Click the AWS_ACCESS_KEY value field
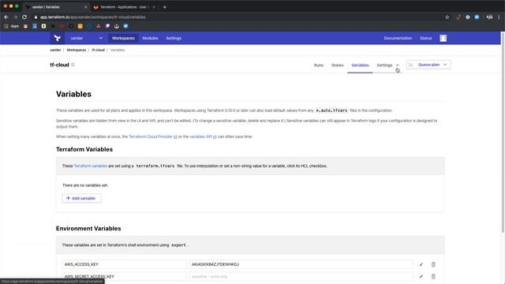 [x=301, y=264]
